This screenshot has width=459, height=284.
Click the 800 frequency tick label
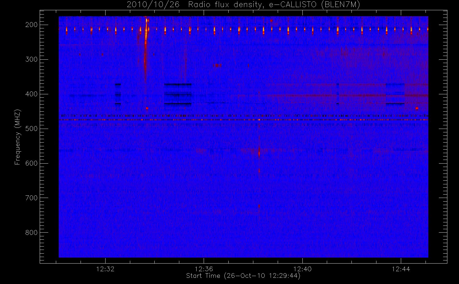click(x=31, y=233)
